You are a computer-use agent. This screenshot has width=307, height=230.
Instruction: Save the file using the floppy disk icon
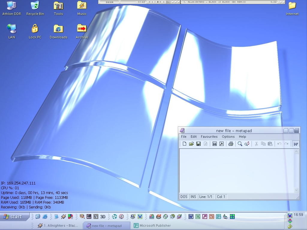[x=198, y=144]
